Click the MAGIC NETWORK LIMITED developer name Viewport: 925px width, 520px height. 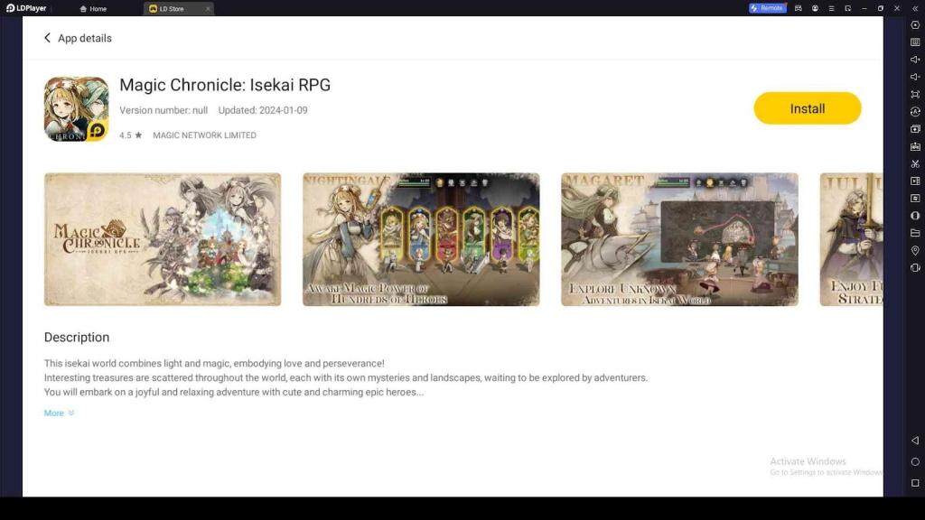coord(204,135)
